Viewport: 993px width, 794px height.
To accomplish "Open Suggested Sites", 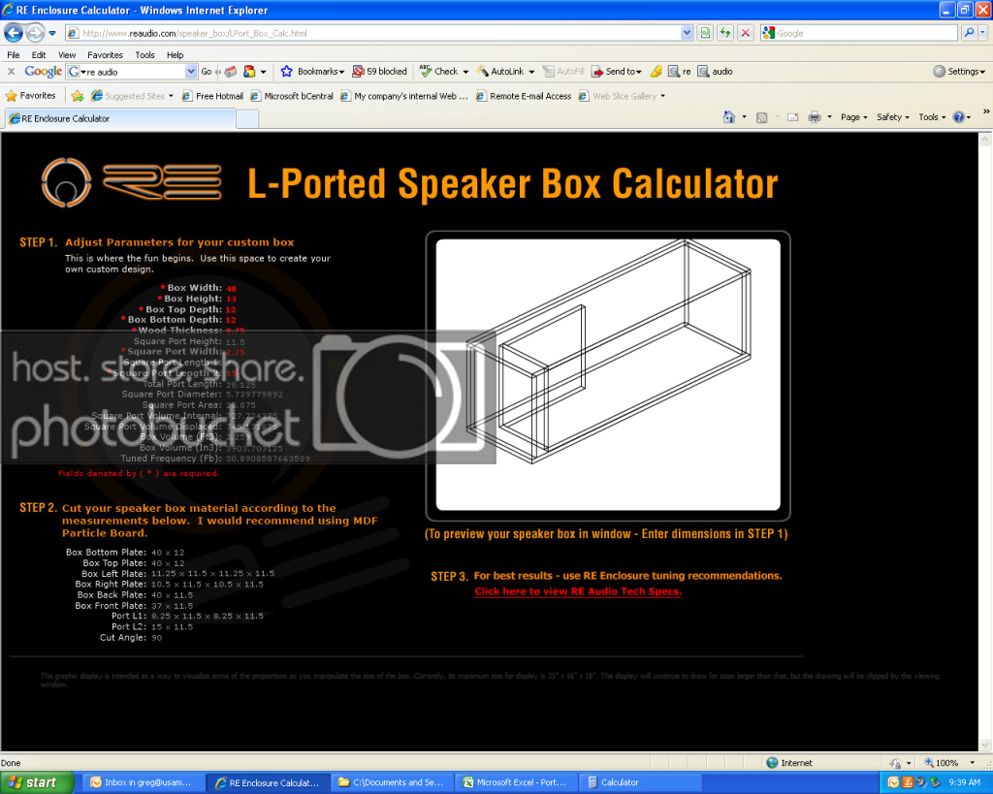I will pos(132,96).
